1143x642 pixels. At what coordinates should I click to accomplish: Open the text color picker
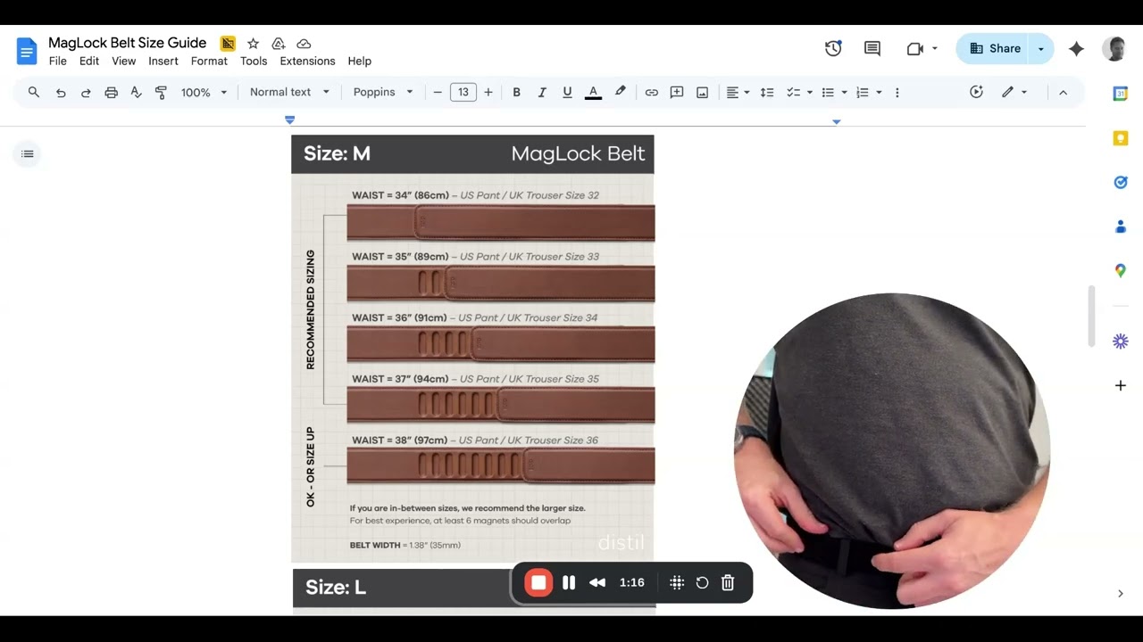pos(593,93)
